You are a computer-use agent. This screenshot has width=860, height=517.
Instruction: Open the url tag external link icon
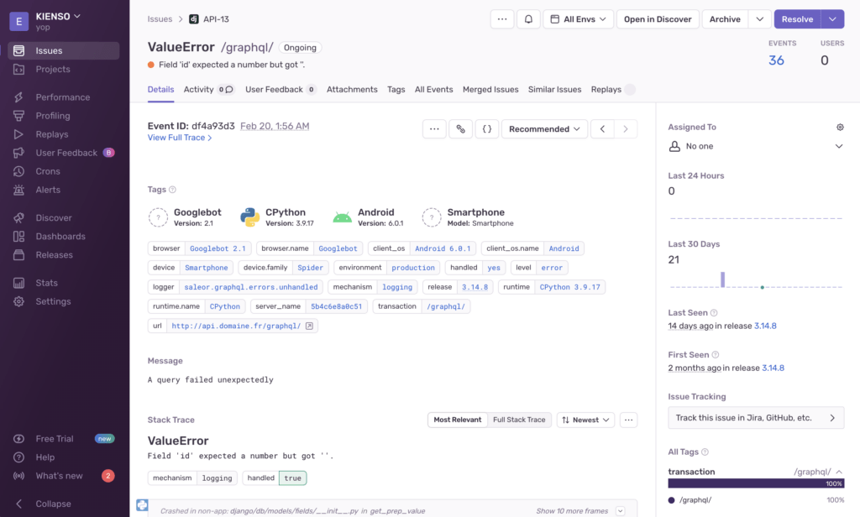click(x=309, y=326)
